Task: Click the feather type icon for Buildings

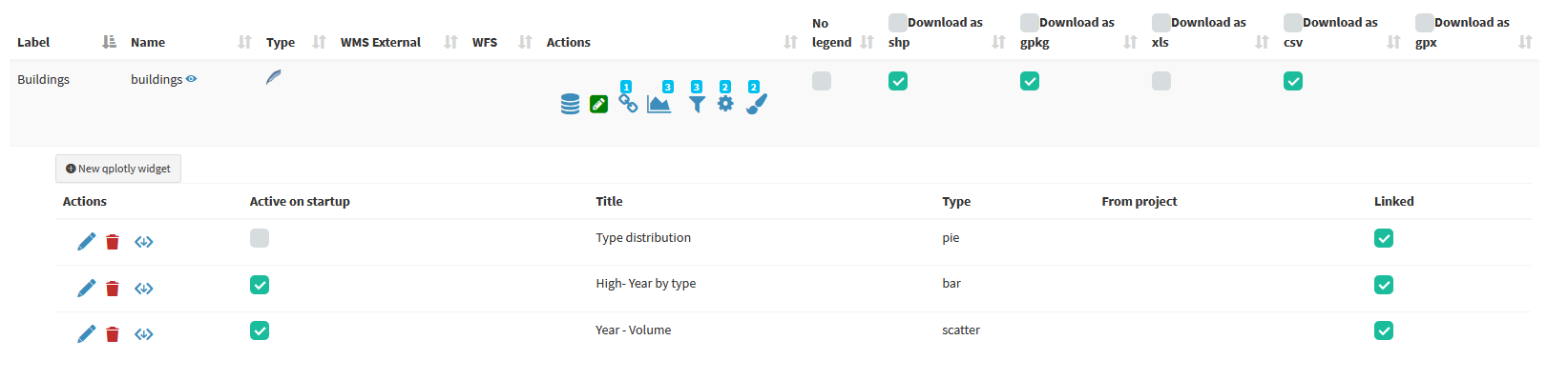Action: coord(274,77)
